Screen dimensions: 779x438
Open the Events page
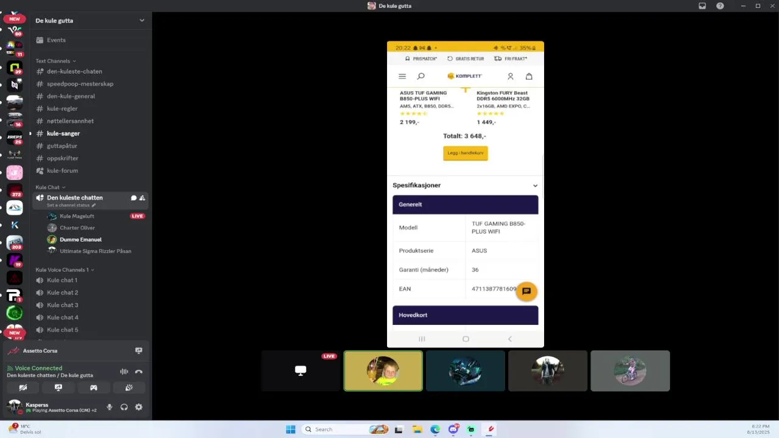[90, 40]
